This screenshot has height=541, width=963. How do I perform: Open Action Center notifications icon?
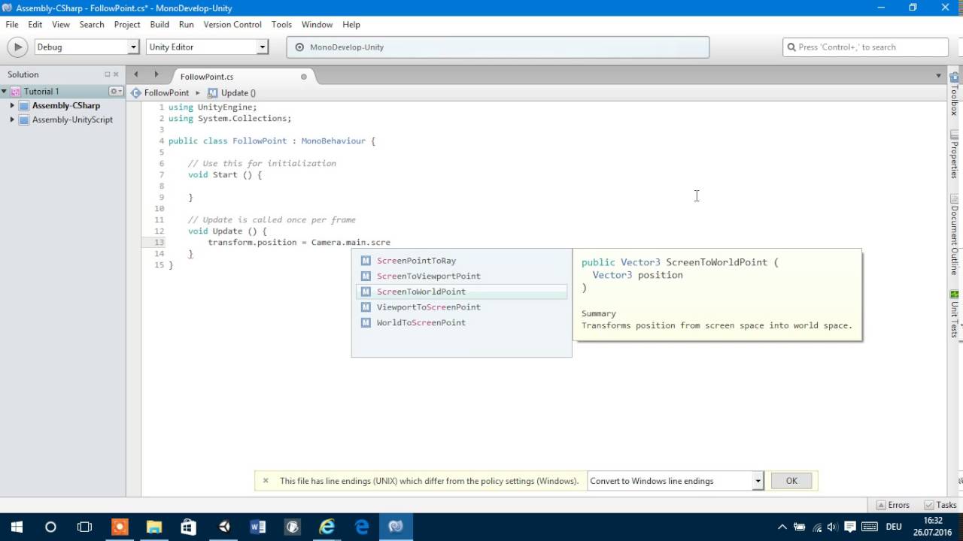[850, 527]
